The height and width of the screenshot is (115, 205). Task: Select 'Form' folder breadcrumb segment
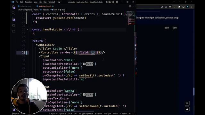36,10
